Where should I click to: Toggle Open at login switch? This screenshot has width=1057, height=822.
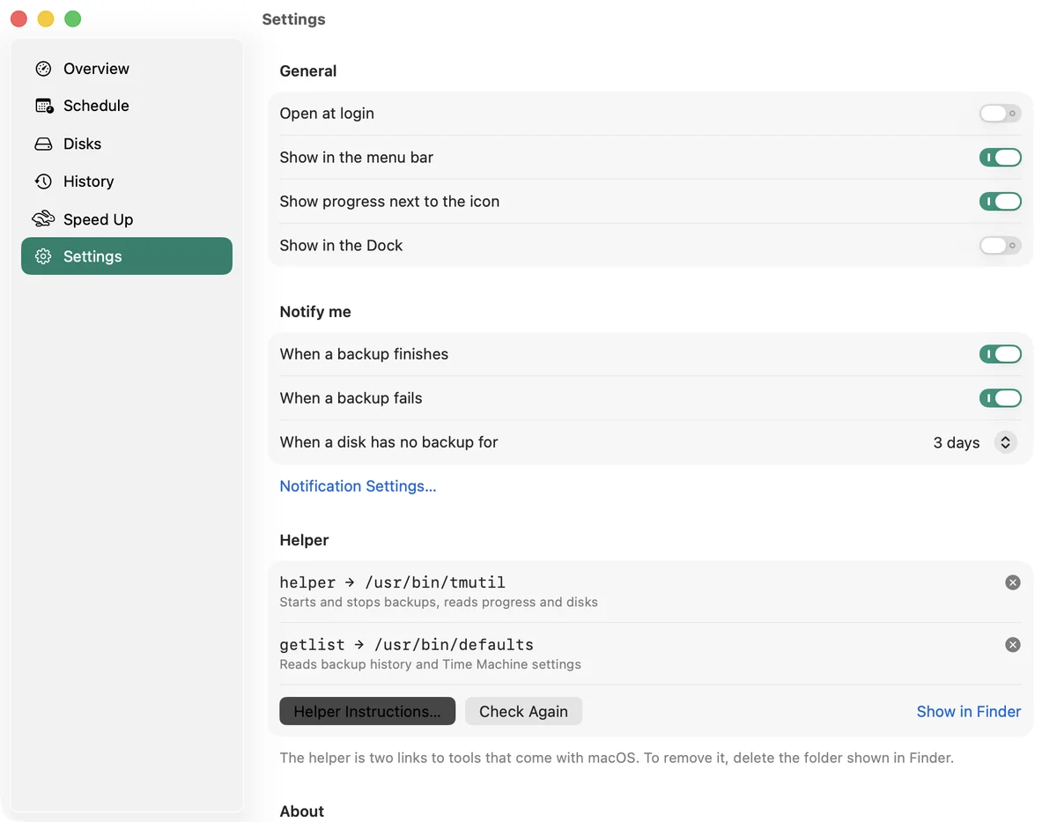[1001, 114]
